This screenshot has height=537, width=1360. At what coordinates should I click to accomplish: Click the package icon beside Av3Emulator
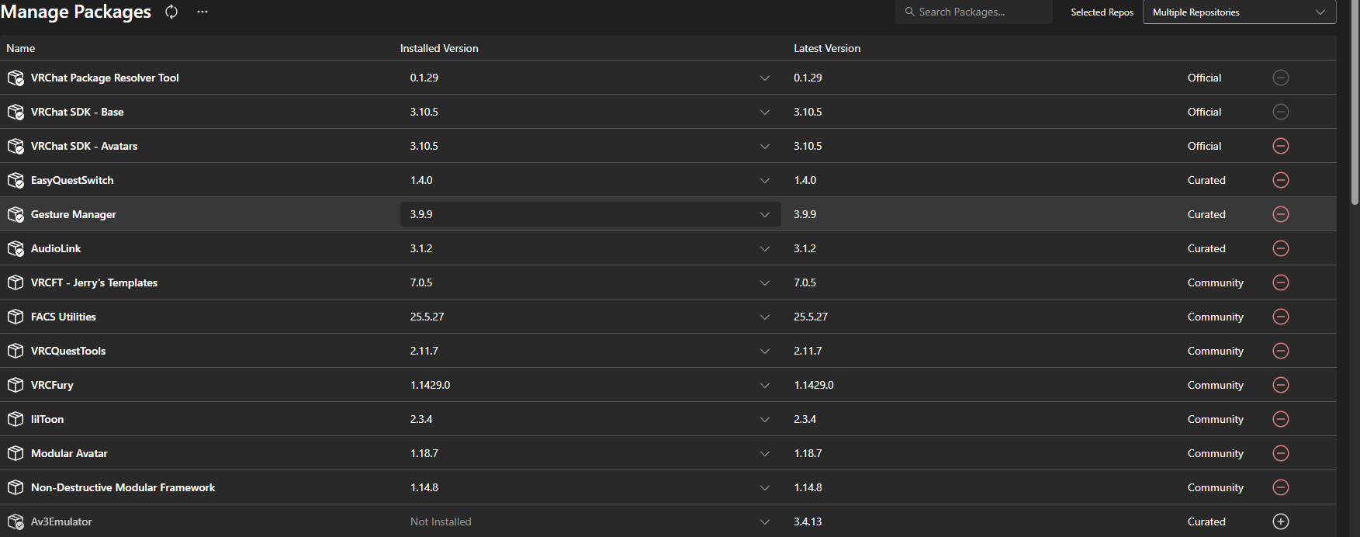pyautogui.click(x=16, y=521)
